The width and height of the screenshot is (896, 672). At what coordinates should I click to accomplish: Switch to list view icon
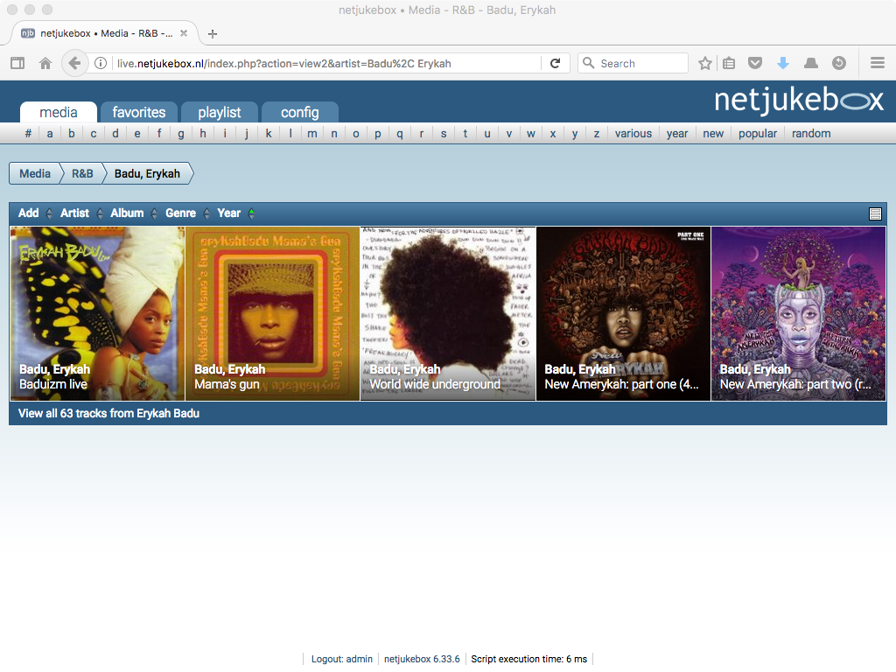tap(875, 213)
